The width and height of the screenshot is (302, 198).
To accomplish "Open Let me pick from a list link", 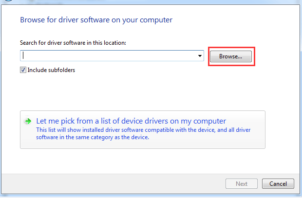I will (131, 121).
